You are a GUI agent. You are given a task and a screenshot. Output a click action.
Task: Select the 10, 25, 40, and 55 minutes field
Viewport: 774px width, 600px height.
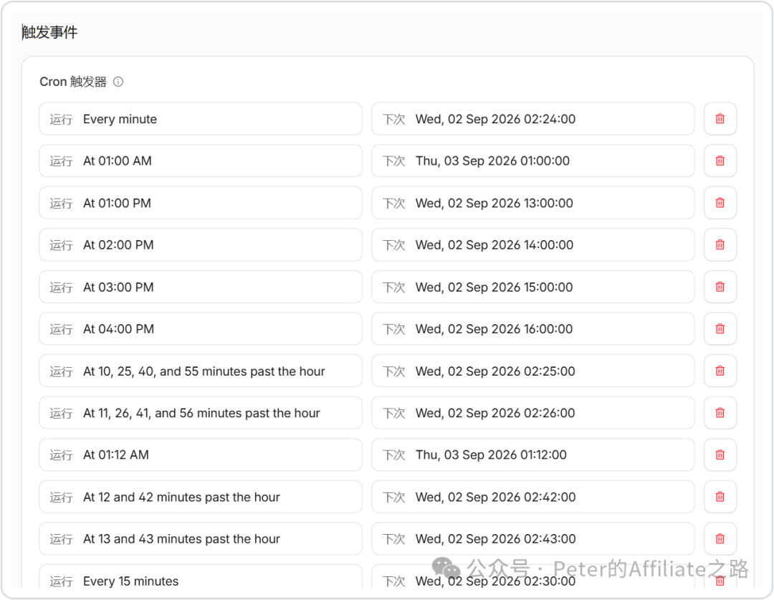click(x=201, y=371)
